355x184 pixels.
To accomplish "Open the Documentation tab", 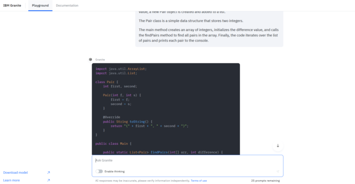I will (67, 5).
